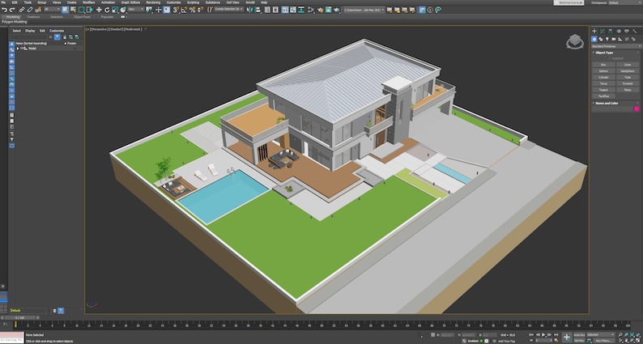Screen dimensions: 643x344
Task: Activate the Select and Scale tool
Action: (x=115, y=10)
